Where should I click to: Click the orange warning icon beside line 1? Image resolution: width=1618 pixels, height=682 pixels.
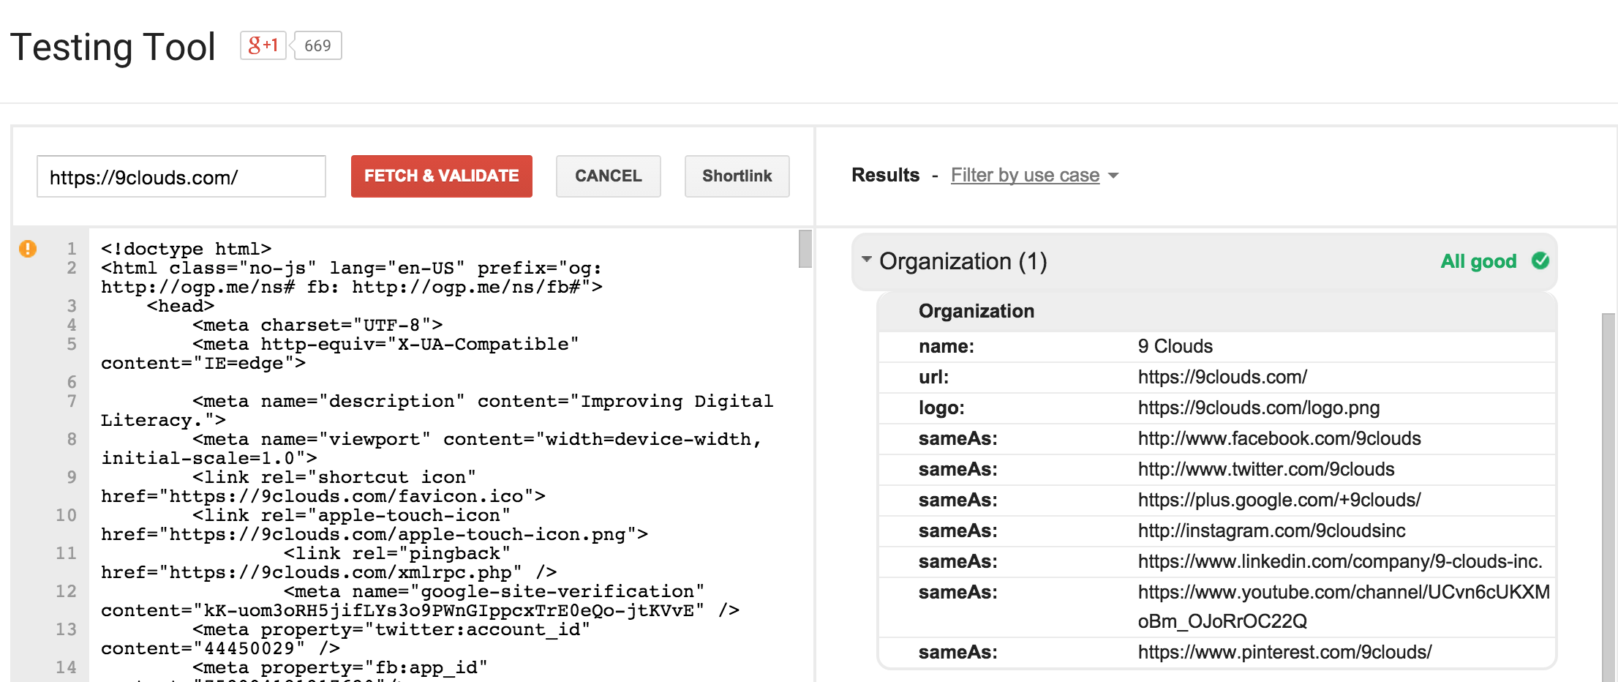click(27, 249)
